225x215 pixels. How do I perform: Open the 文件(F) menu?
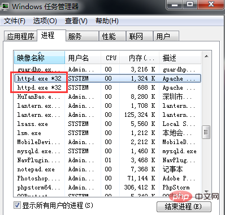15,21
